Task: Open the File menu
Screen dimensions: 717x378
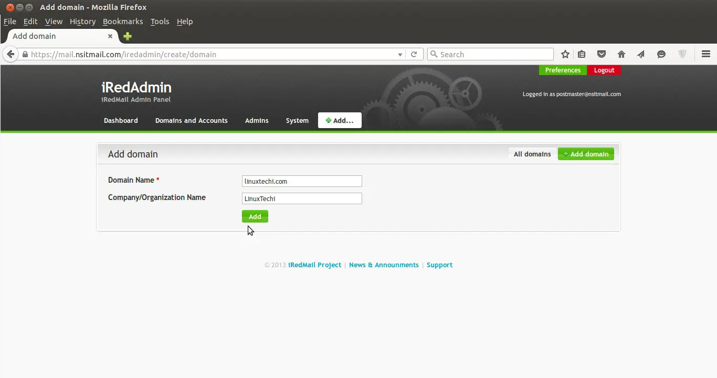Action: tap(10, 22)
